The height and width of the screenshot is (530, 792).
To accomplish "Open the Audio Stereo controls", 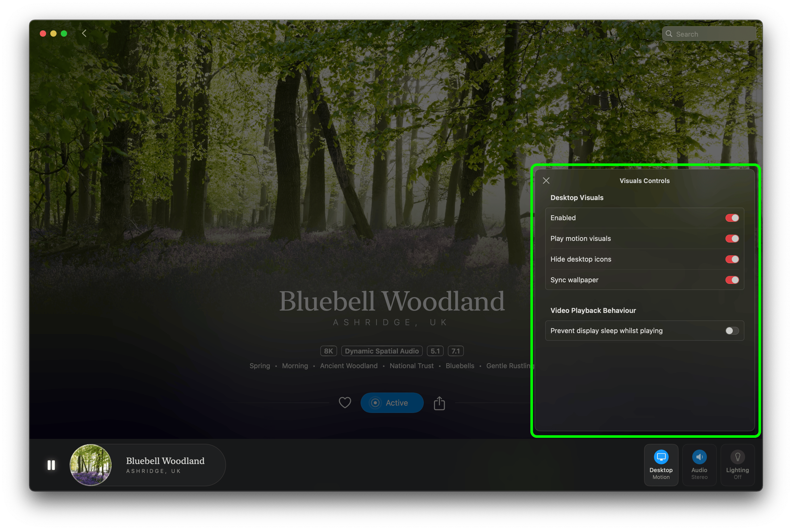I will (699, 465).
